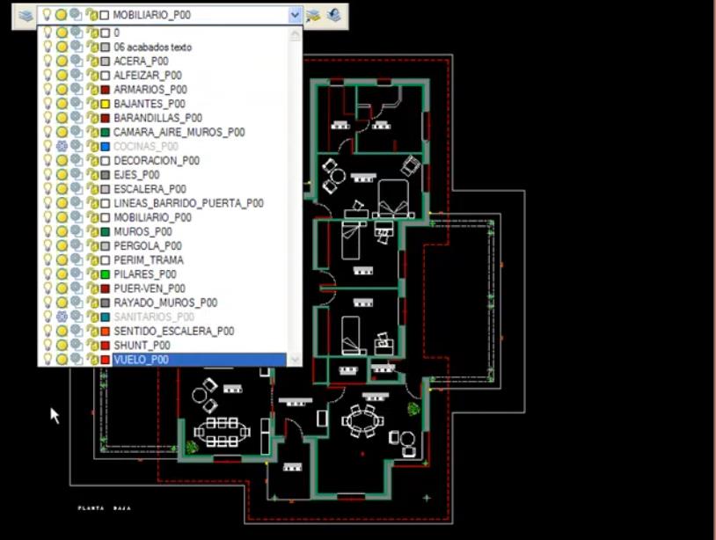The height and width of the screenshot is (540, 716).
Task: Lock the VUELO_P00 layer padlock icon
Action: pos(92,359)
